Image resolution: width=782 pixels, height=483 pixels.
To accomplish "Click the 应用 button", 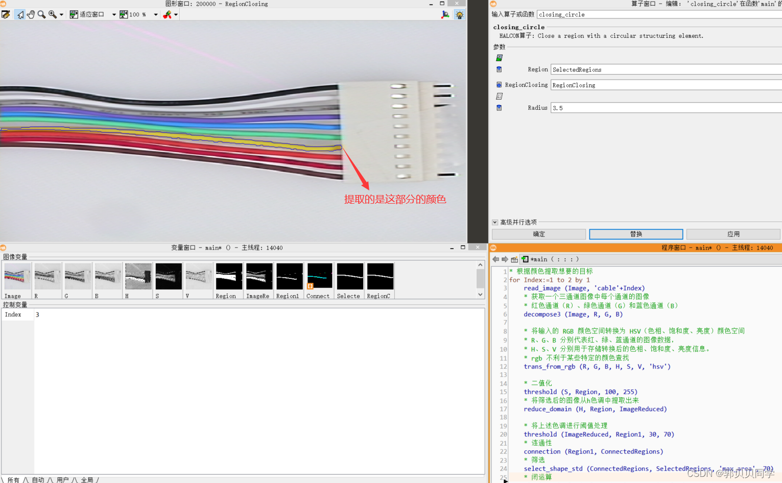I will (733, 234).
